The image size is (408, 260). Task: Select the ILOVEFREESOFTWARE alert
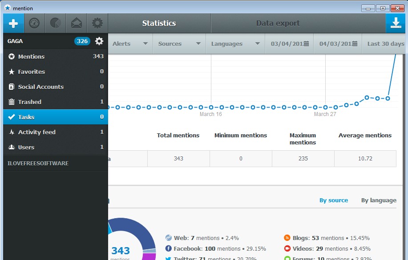click(x=38, y=163)
